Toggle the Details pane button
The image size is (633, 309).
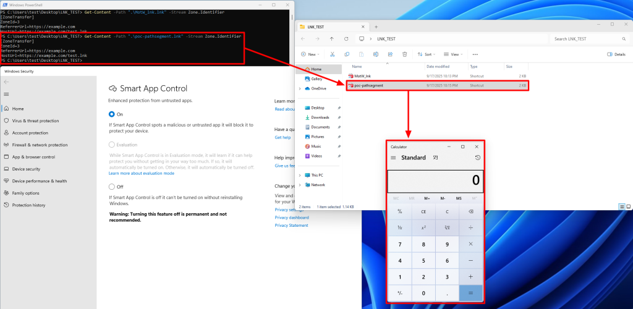pyautogui.click(x=616, y=54)
